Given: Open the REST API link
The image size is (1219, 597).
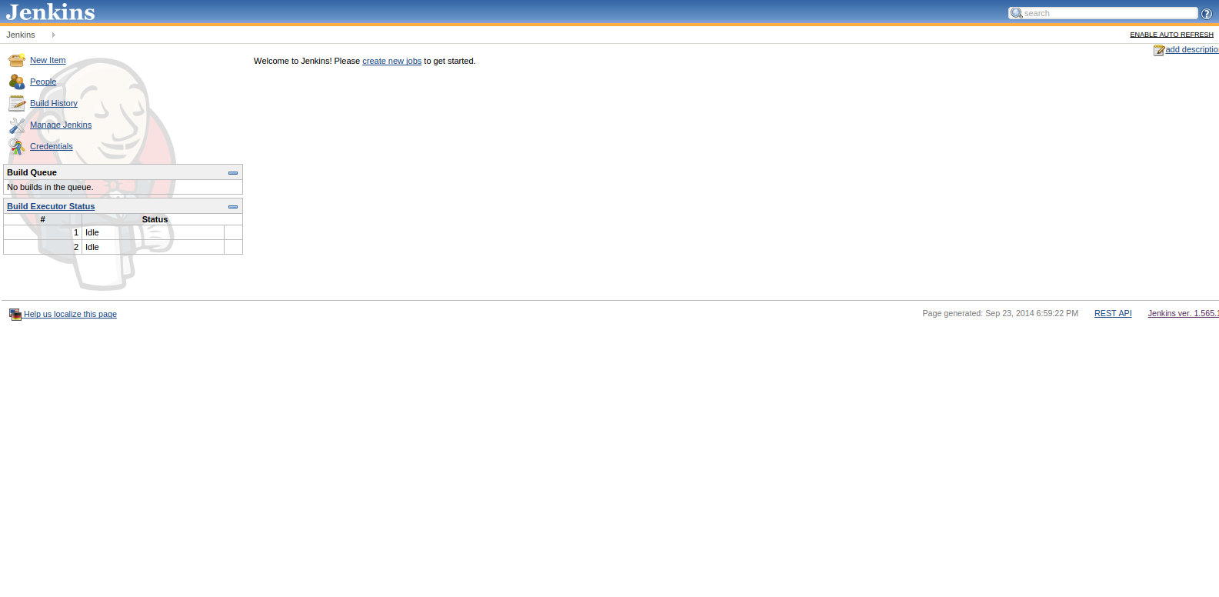Looking at the screenshot, I should (1113, 313).
